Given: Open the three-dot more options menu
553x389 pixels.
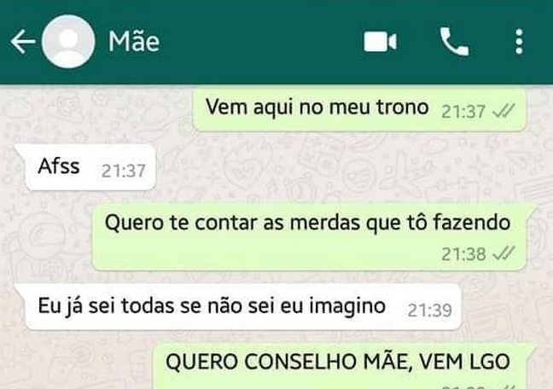Looking at the screenshot, I should tap(519, 42).
